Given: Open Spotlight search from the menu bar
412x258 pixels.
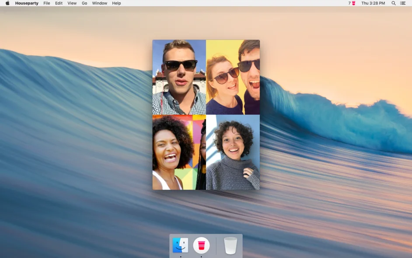Looking at the screenshot, I should click(393, 3).
